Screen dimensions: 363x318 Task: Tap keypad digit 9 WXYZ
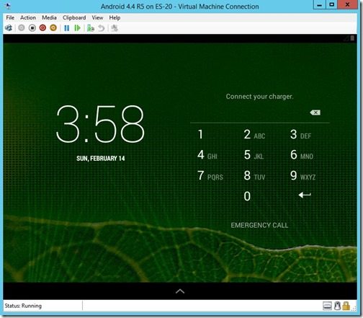pyautogui.click(x=302, y=176)
